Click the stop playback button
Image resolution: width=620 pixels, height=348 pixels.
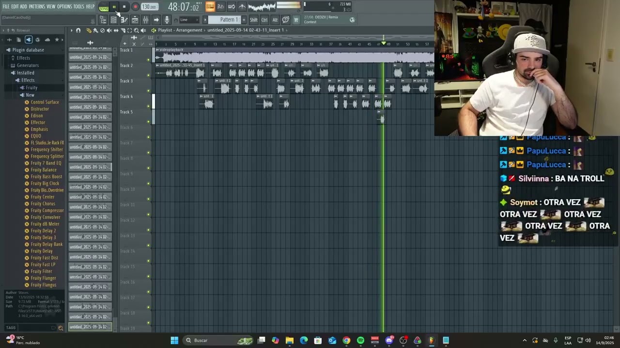(124, 7)
